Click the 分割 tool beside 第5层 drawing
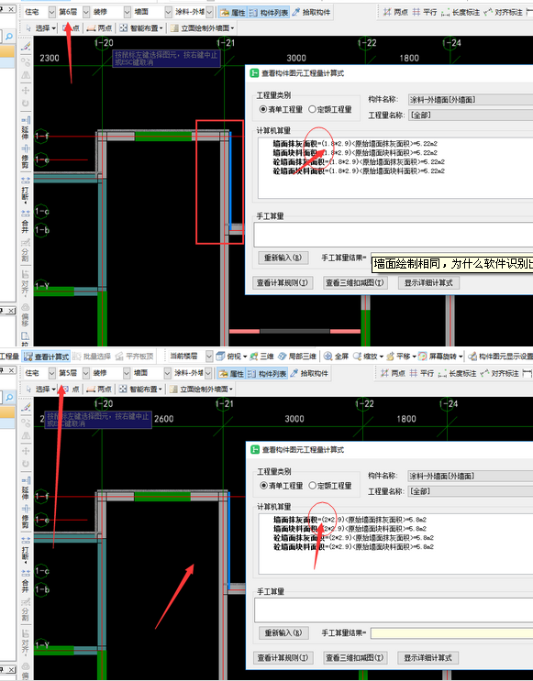Image resolution: width=533 pixels, height=681 pixels. click(x=26, y=610)
